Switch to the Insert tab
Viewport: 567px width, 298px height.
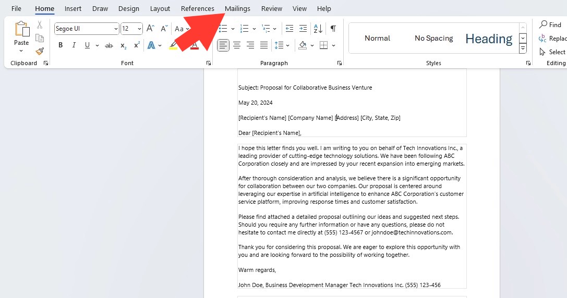[x=73, y=8]
